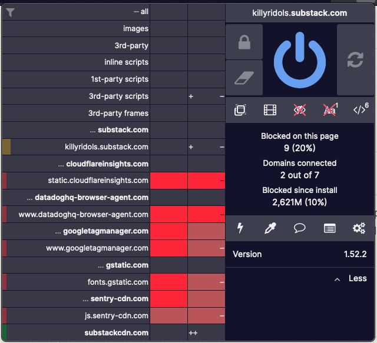Toggle the block large media film icon
The image size is (377, 343).
(270, 110)
